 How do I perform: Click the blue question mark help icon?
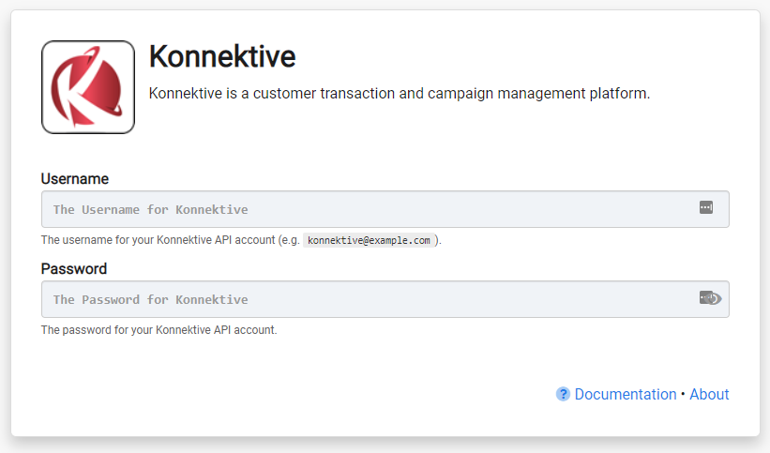click(x=563, y=394)
